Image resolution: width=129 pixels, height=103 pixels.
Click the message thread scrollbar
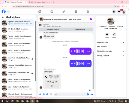[x=93, y=70]
